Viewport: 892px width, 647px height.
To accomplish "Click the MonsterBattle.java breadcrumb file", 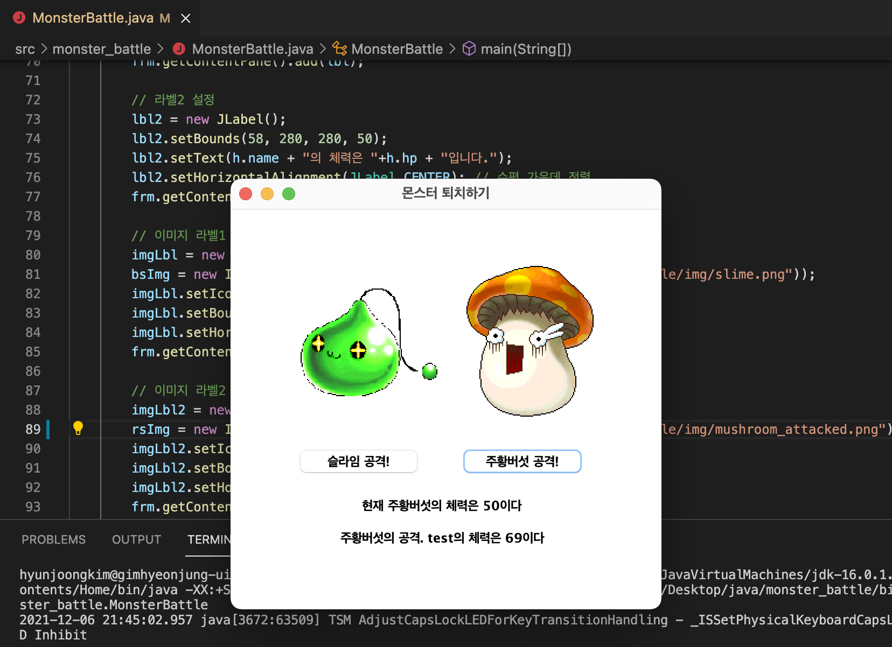I will pos(253,49).
